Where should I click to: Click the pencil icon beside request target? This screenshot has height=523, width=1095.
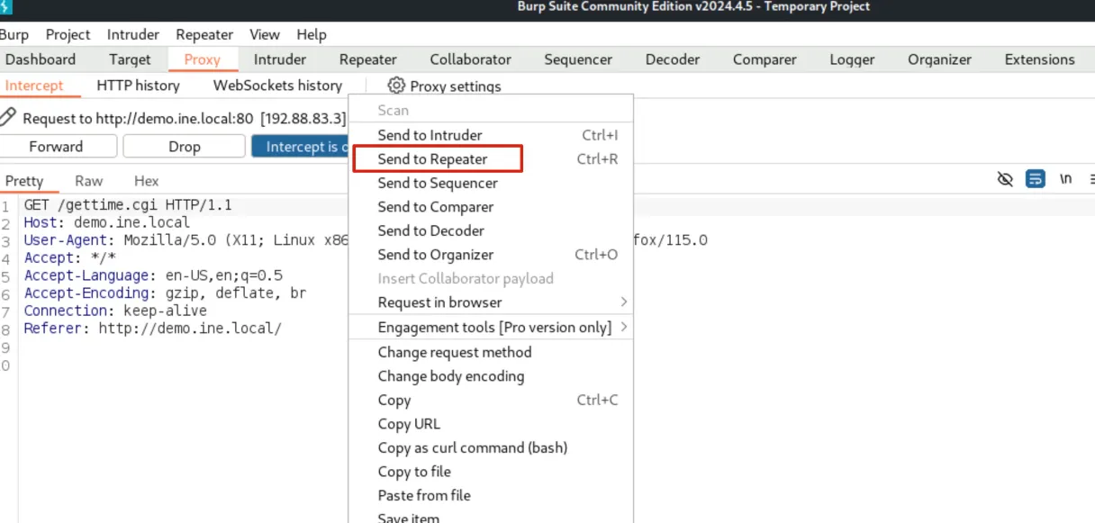pyautogui.click(x=7, y=117)
